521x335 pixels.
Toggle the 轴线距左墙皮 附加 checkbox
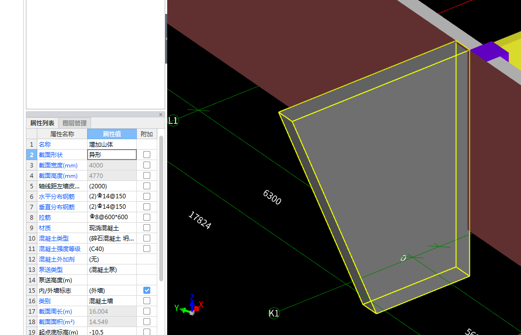tap(146, 186)
